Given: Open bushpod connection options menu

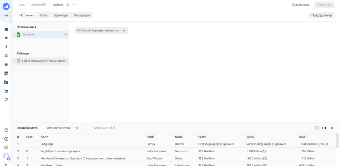Looking at the screenshot, I should coord(65,34).
